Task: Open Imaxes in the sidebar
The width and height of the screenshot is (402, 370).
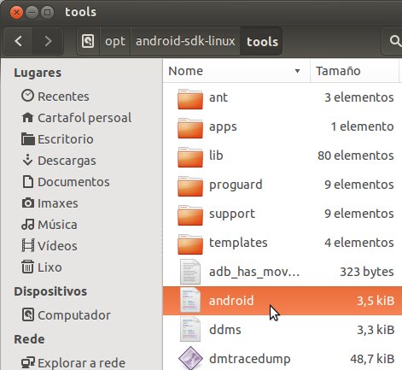Action: pos(58,203)
